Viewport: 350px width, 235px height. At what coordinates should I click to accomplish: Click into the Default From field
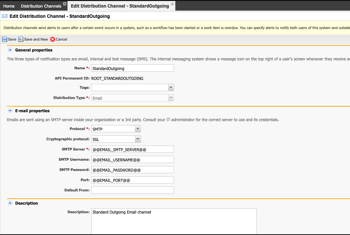(133, 190)
